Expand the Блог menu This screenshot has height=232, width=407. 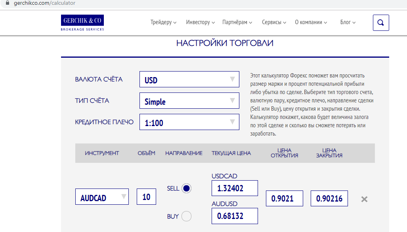[x=348, y=23]
